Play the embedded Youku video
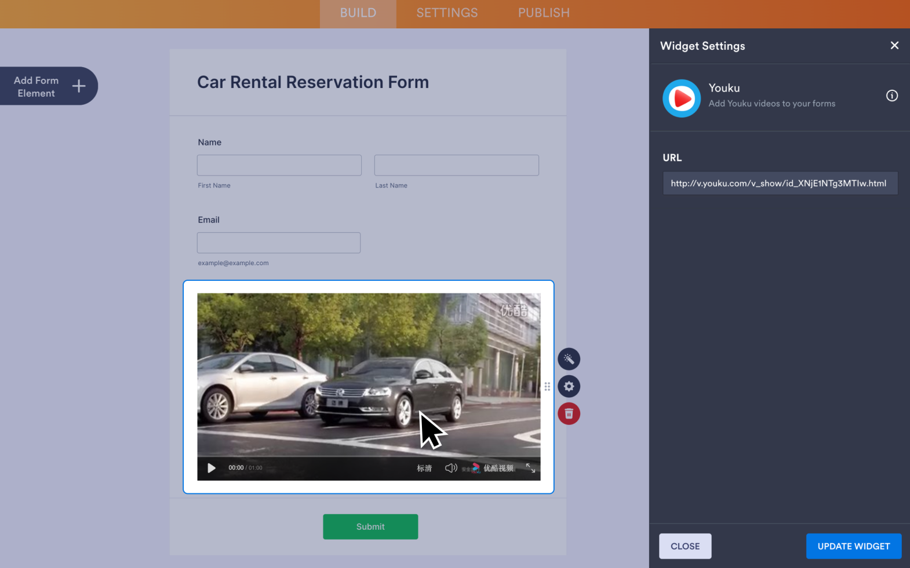 point(212,468)
